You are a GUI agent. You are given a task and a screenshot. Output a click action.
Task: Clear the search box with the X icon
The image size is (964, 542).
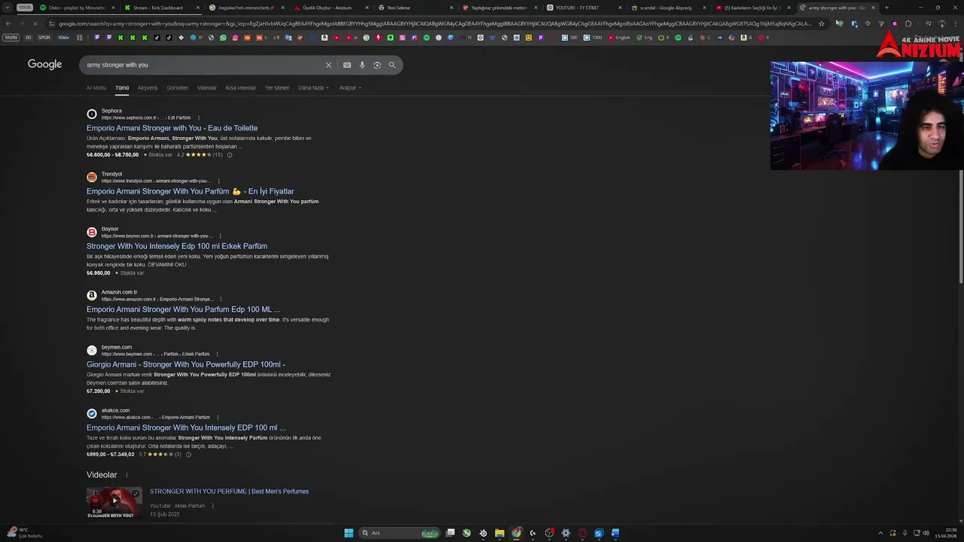coord(328,65)
